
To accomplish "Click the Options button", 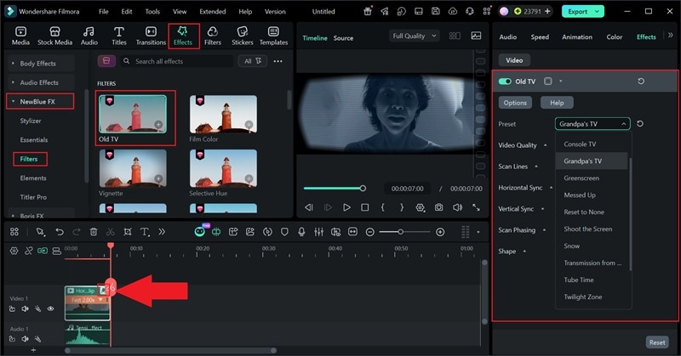I will (x=515, y=103).
